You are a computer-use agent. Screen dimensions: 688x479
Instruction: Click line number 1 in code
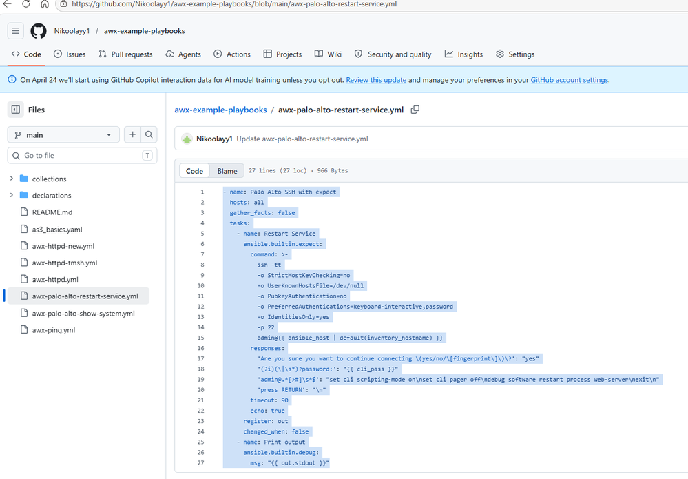coord(202,192)
